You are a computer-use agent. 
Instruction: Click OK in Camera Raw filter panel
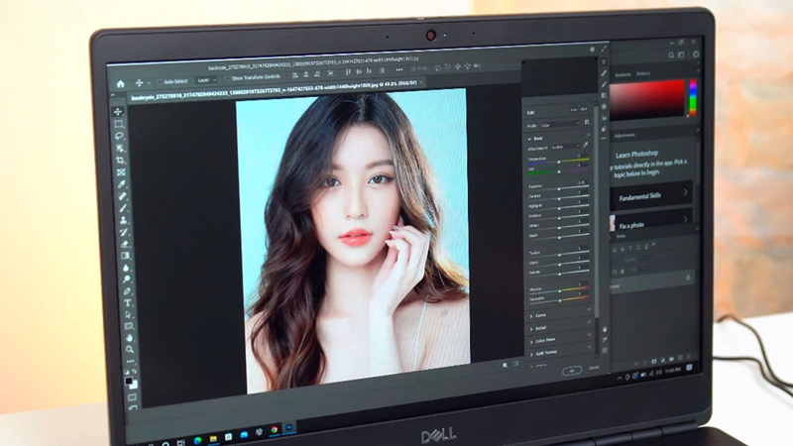pos(570,370)
